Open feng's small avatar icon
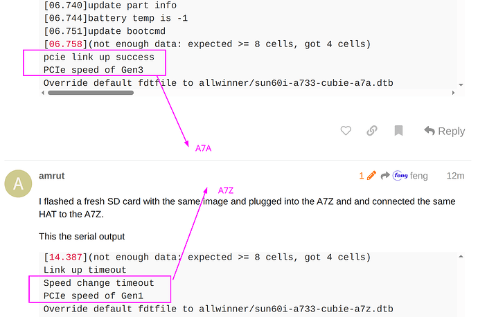 (x=400, y=175)
